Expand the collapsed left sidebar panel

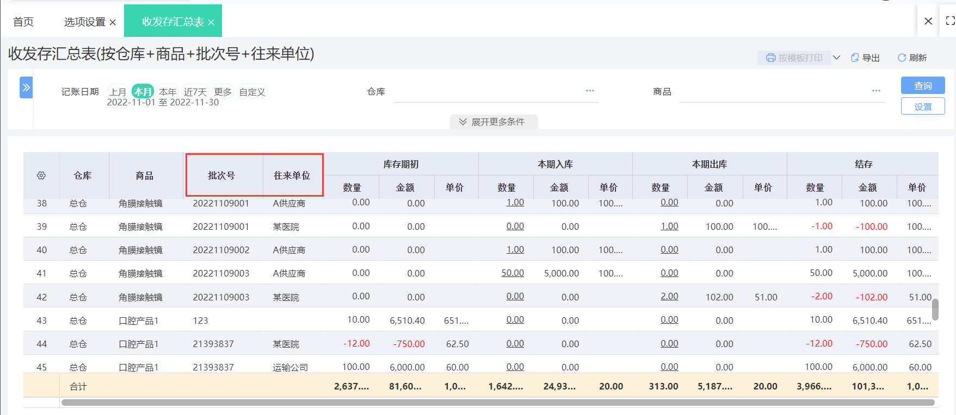26,87
